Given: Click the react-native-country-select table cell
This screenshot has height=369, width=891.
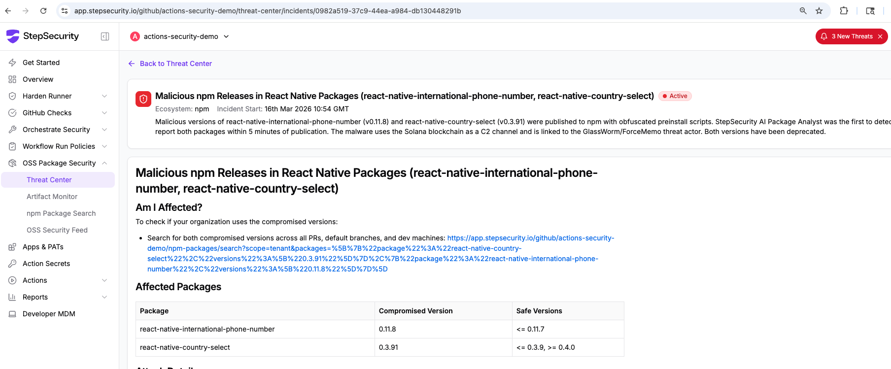Looking at the screenshot, I should (x=255, y=347).
